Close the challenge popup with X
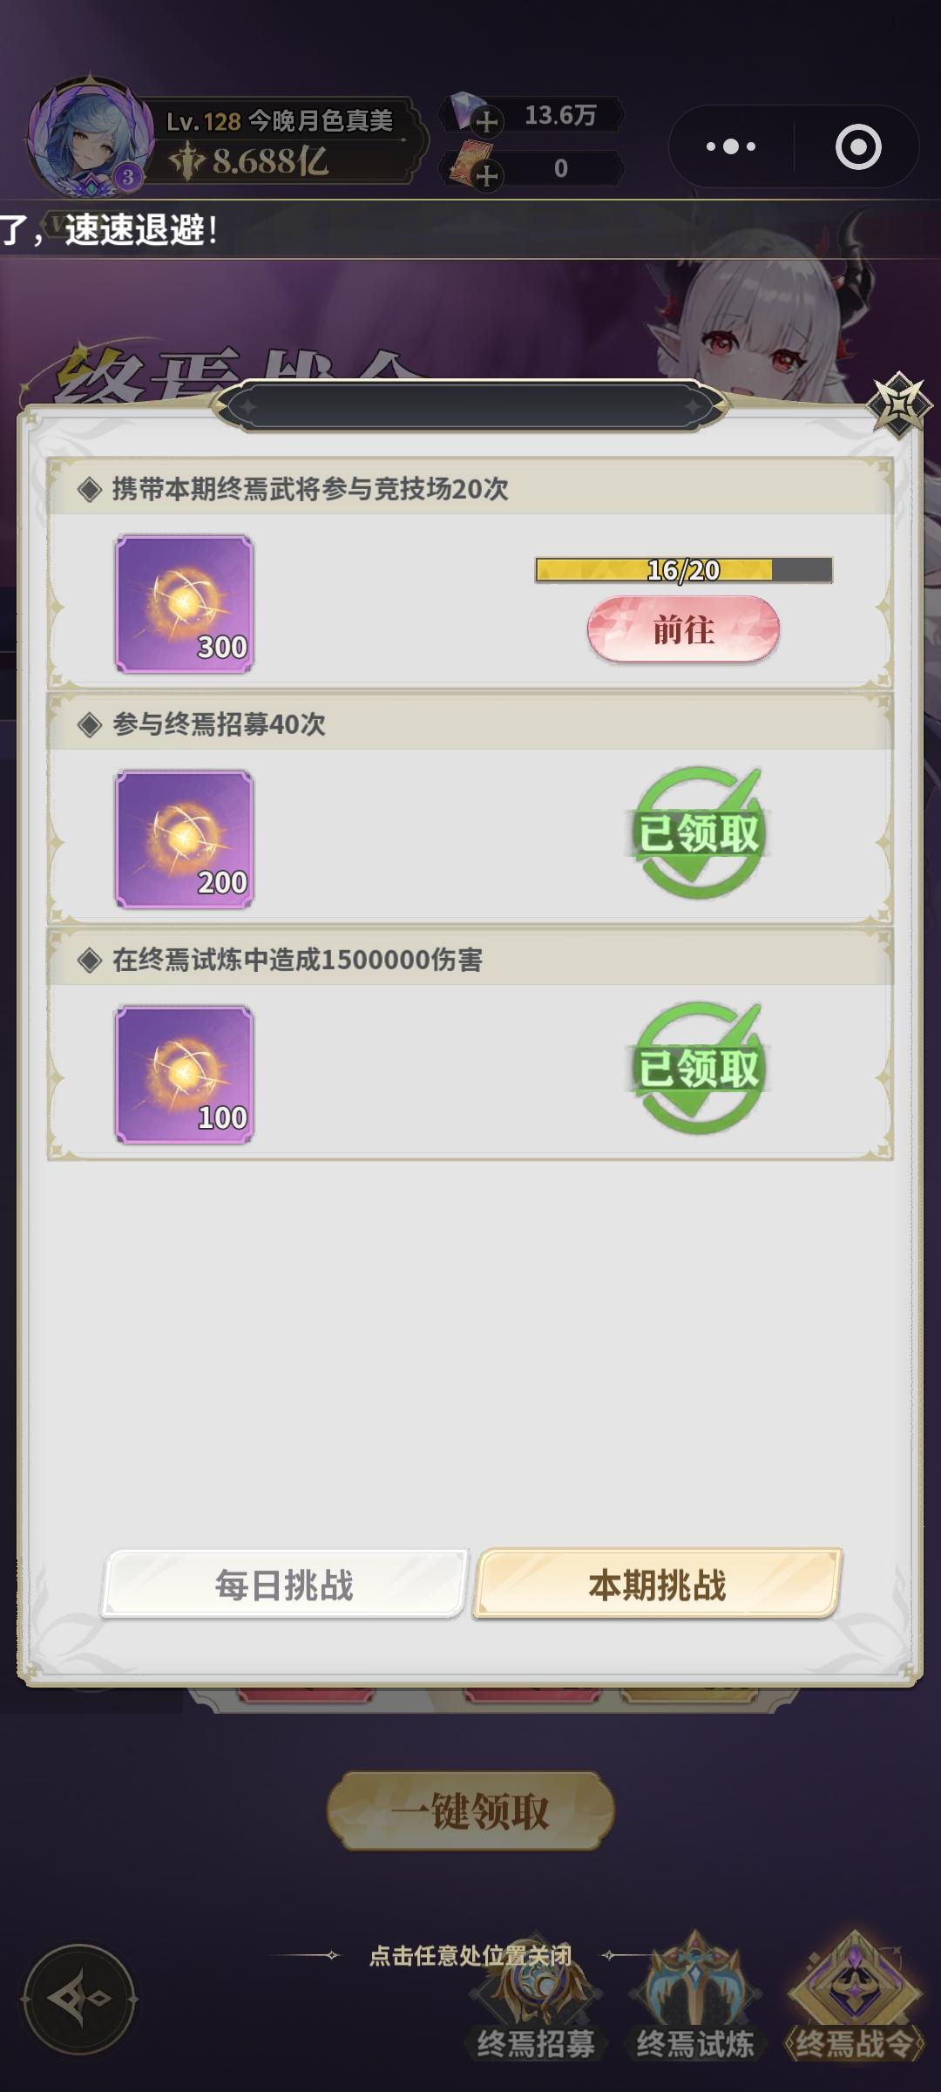The width and height of the screenshot is (941, 2092). click(897, 404)
